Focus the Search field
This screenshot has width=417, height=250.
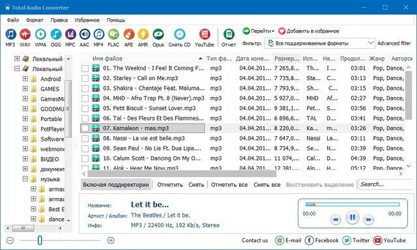(385, 184)
